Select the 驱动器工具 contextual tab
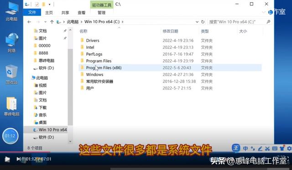Image resolution: width=292 pixels, height=170 pixels. coord(102,5)
